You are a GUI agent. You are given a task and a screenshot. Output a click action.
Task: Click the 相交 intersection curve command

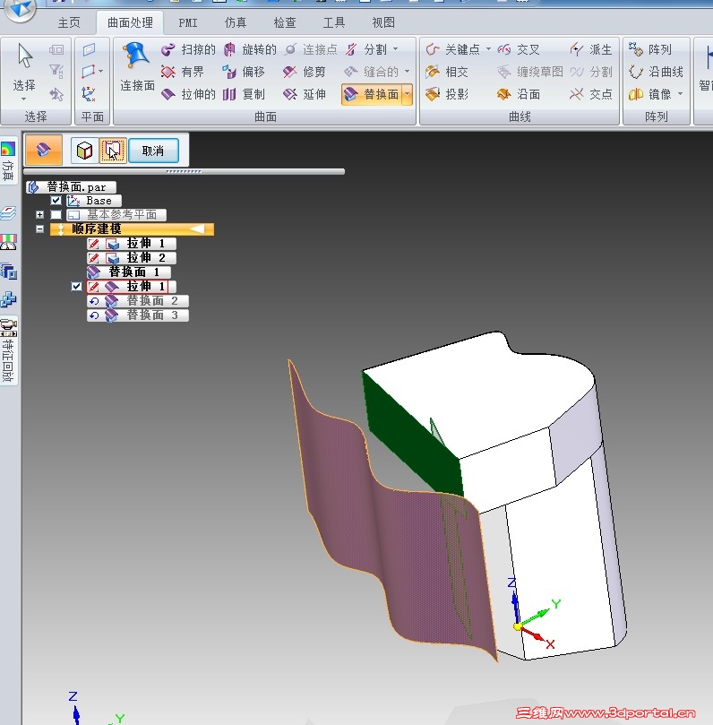coord(447,72)
